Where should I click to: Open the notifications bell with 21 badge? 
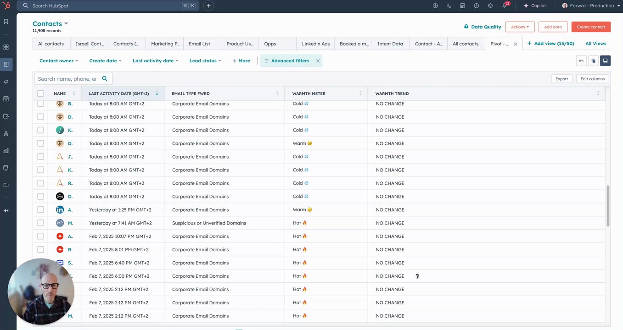[505, 5]
